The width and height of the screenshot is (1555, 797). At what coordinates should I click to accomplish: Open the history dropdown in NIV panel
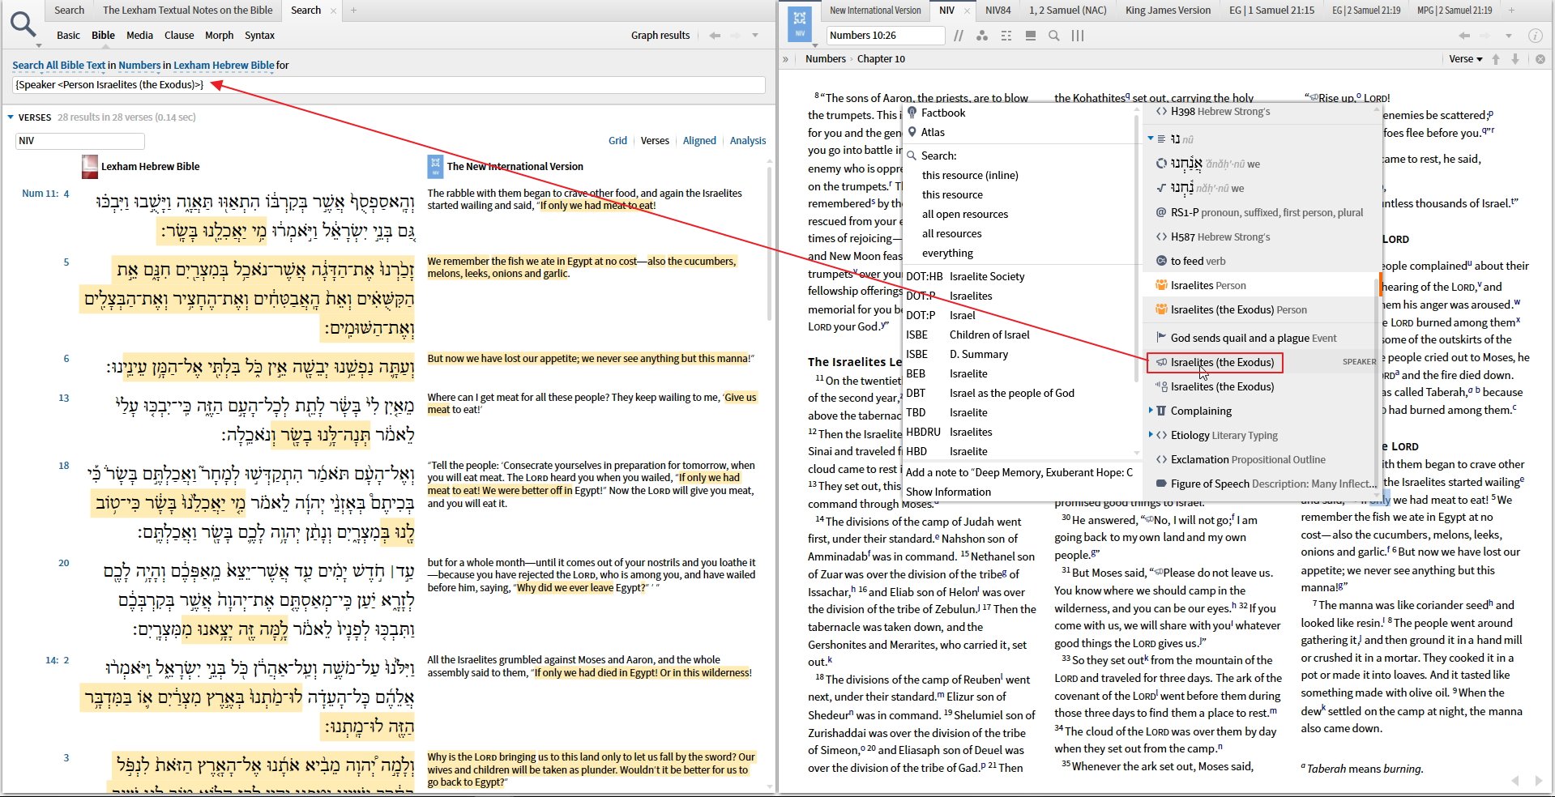(x=1509, y=36)
